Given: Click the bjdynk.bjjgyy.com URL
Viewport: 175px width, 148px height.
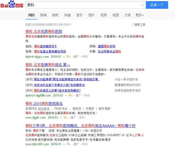Looking at the screenshot, I should (37, 57).
